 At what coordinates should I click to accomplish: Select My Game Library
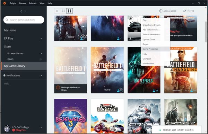tap(24, 66)
